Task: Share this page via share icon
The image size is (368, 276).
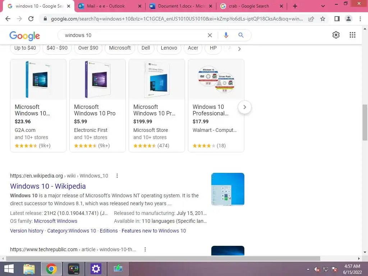Action: pyautogui.click(x=311, y=19)
